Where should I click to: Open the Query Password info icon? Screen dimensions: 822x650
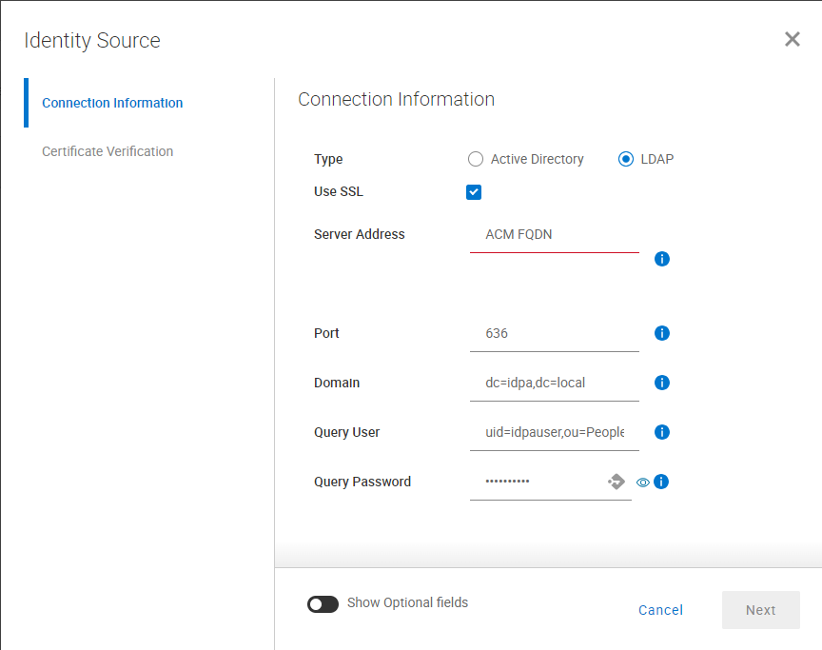pyautogui.click(x=662, y=482)
